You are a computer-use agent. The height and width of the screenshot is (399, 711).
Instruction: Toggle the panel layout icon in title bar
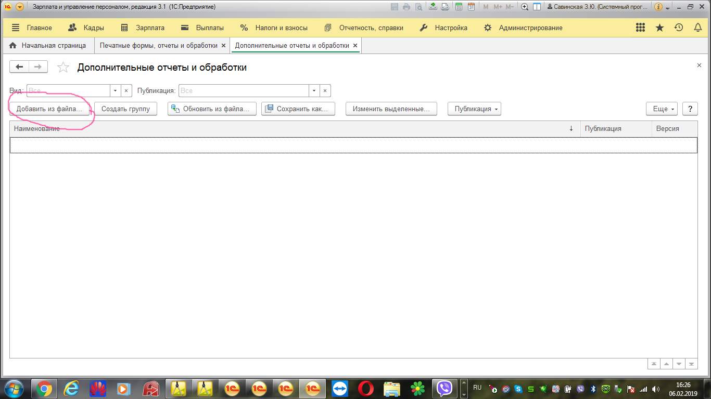click(537, 7)
